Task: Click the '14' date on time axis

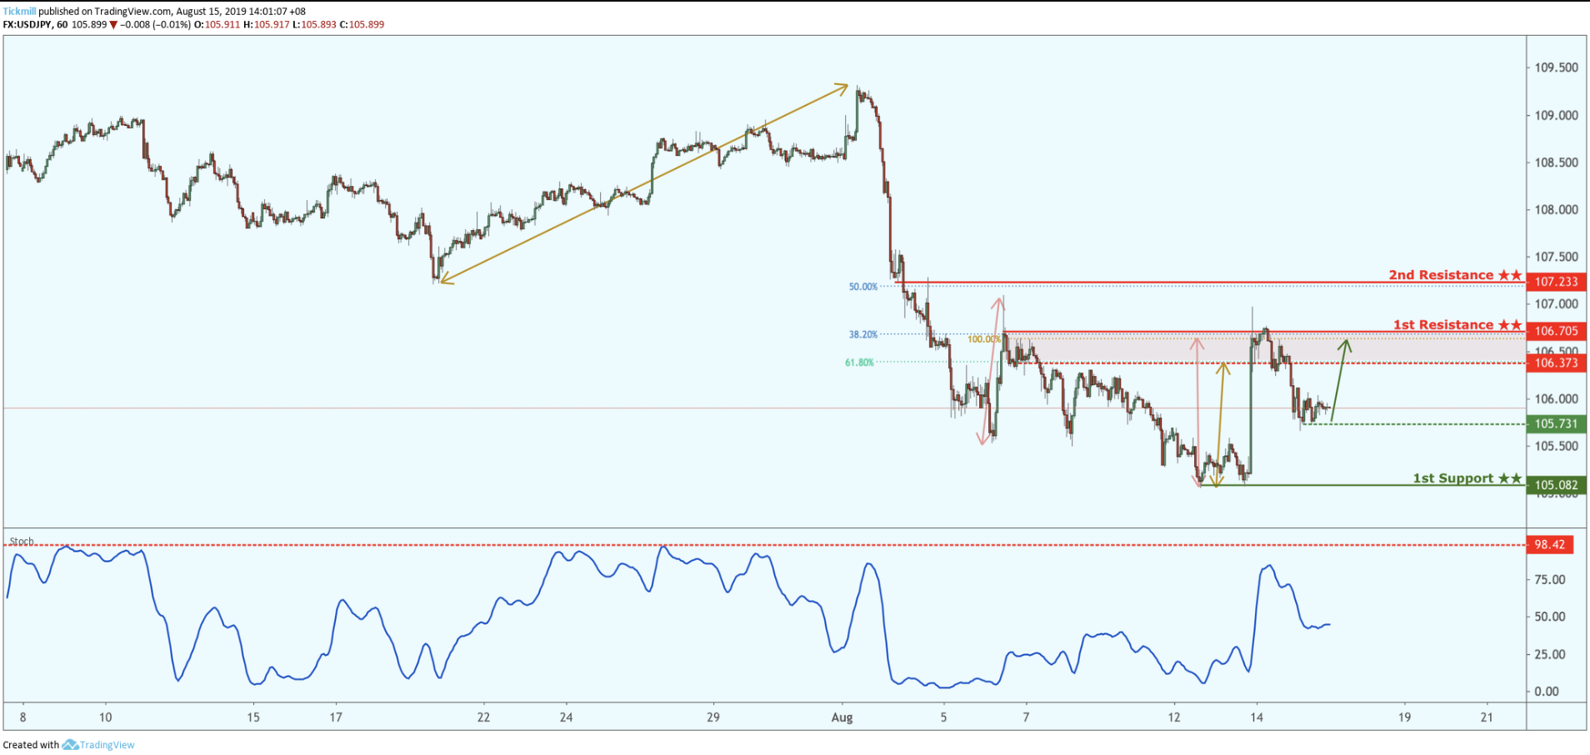Action: (1256, 717)
